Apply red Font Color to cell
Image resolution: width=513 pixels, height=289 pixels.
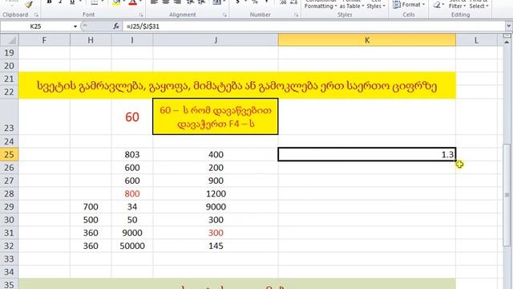[132, 2]
